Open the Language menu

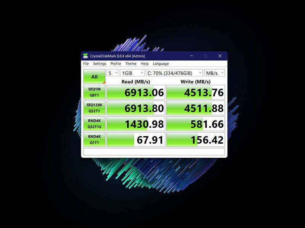coord(161,64)
